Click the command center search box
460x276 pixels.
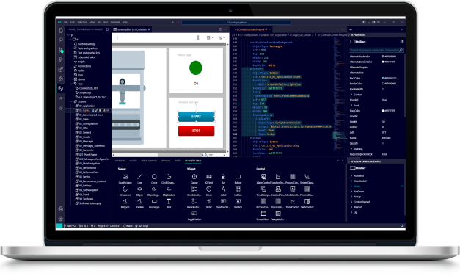236,22
